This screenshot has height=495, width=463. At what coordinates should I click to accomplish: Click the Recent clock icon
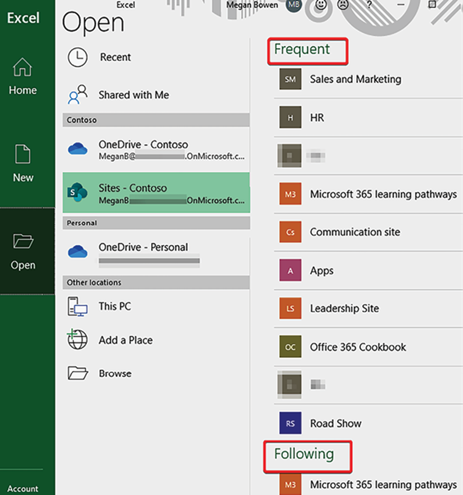point(78,57)
